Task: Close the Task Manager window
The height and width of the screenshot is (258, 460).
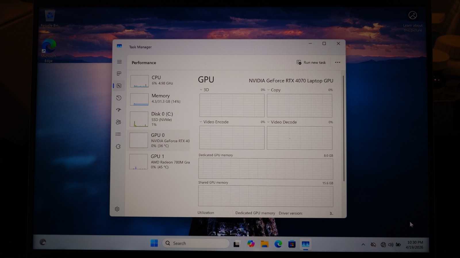Action: click(x=338, y=44)
